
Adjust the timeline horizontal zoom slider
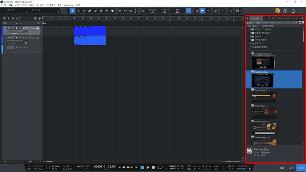tap(232, 161)
